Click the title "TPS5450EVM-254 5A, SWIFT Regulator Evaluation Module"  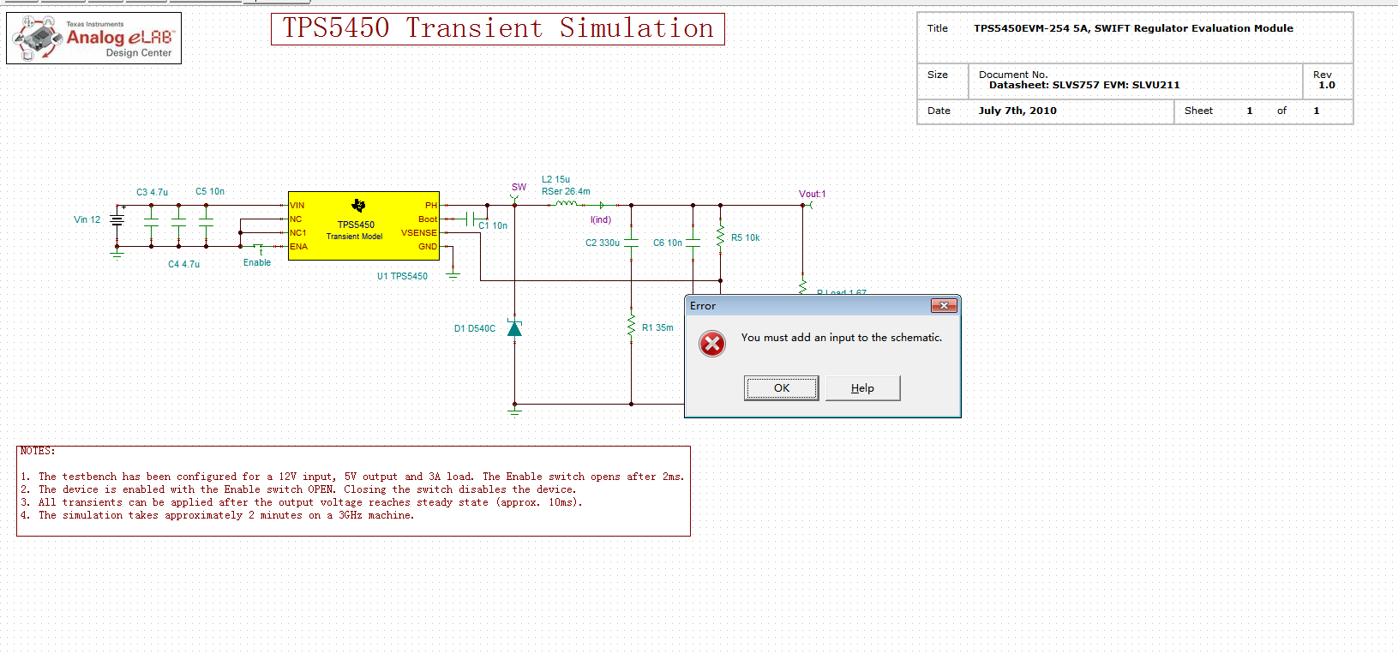[x=1133, y=28]
